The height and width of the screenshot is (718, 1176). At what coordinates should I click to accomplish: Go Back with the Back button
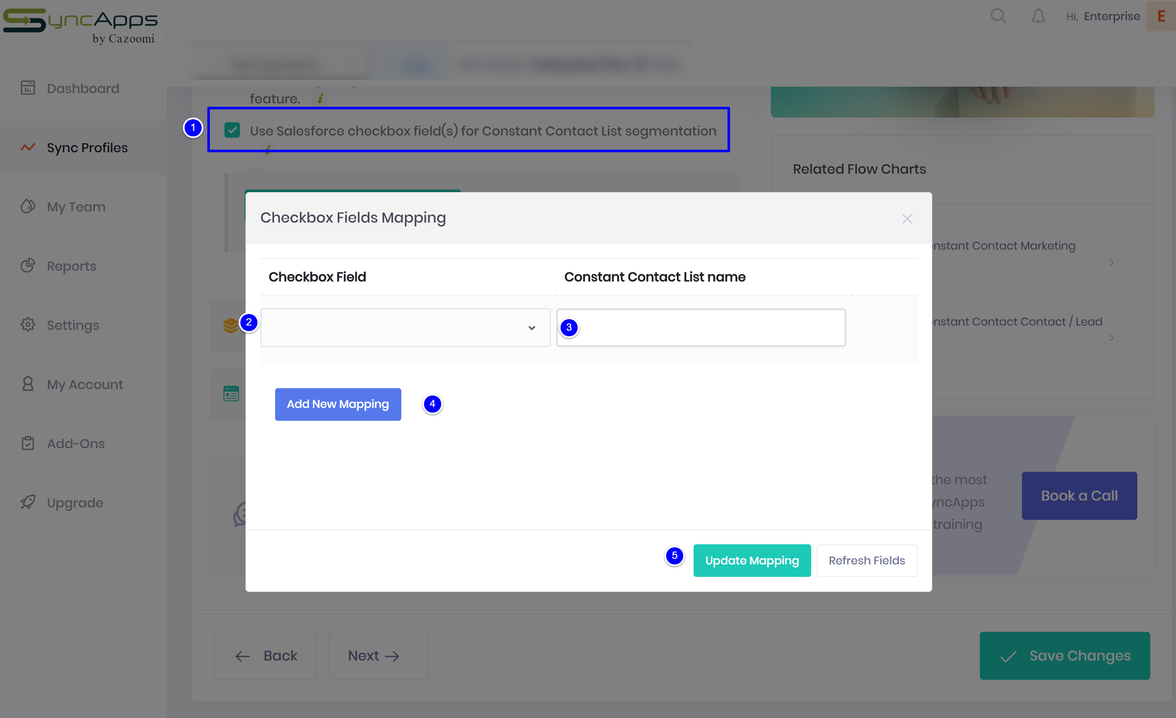[265, 655]
